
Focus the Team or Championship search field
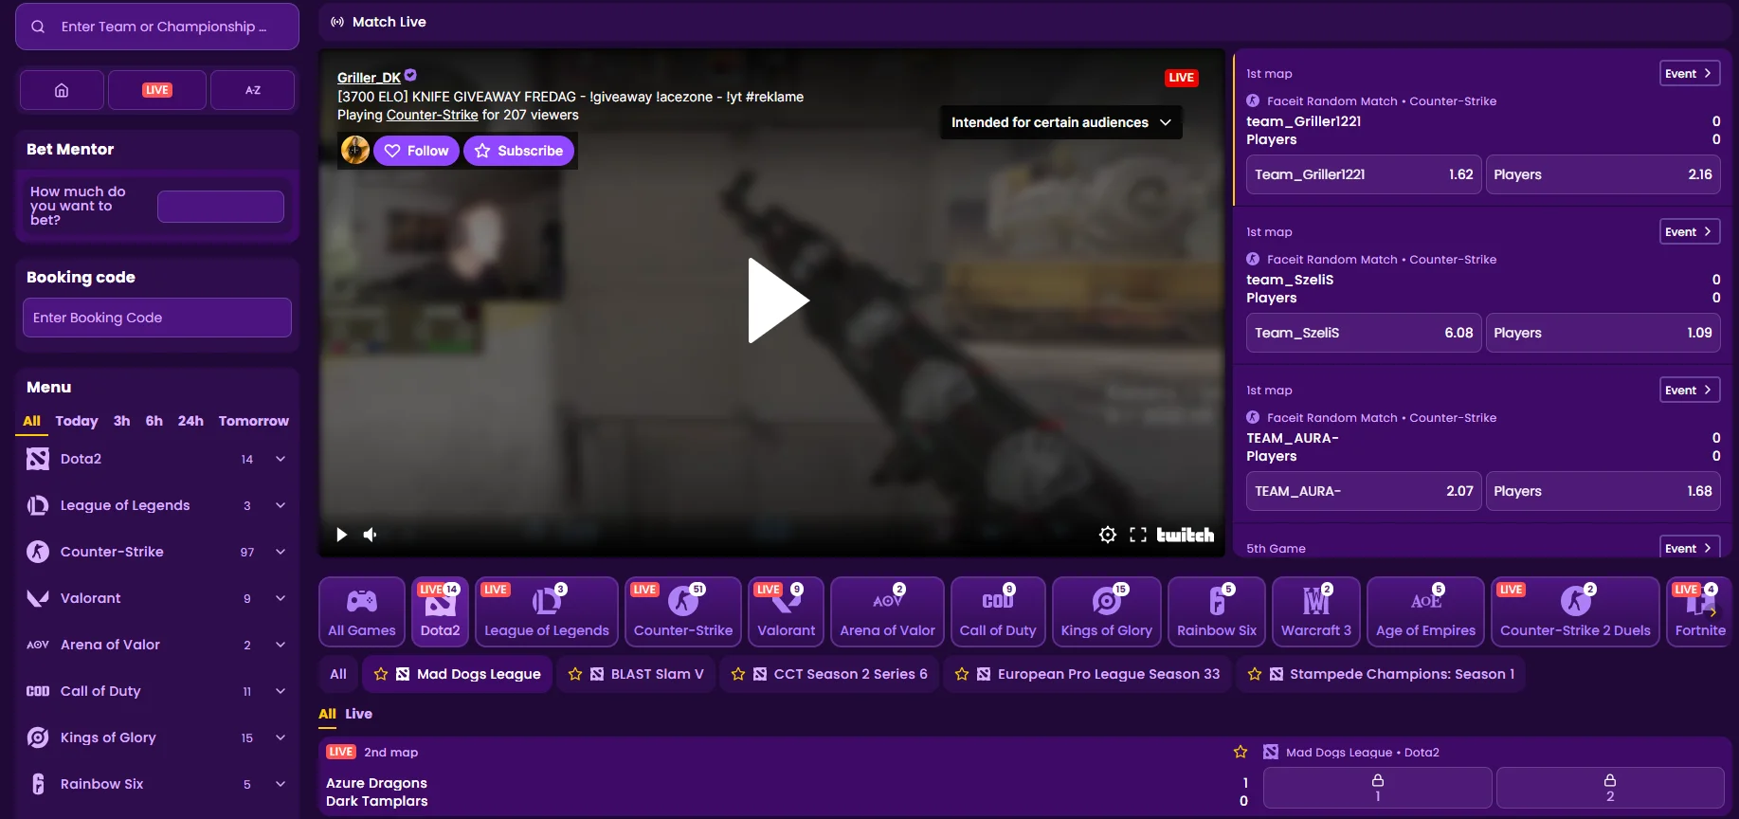157,27
